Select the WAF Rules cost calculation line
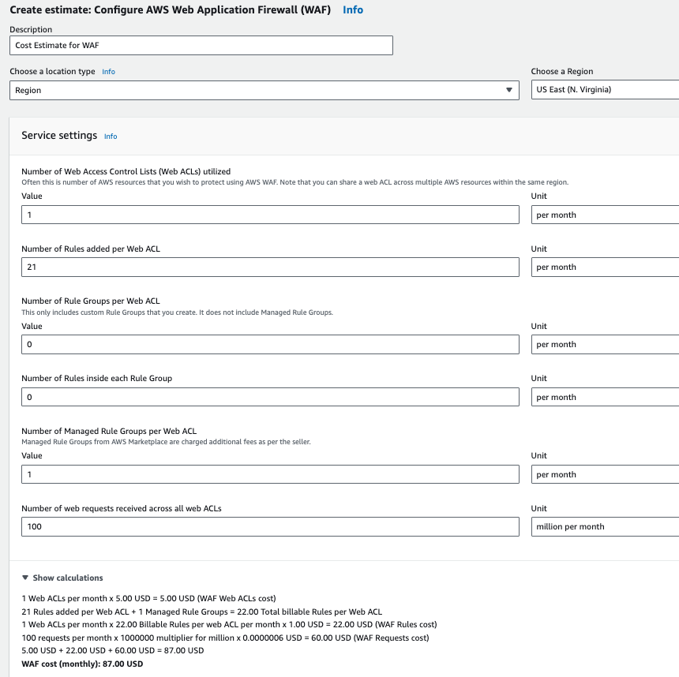The width and height of the screenshot is (679, 677). click(229, 625)
